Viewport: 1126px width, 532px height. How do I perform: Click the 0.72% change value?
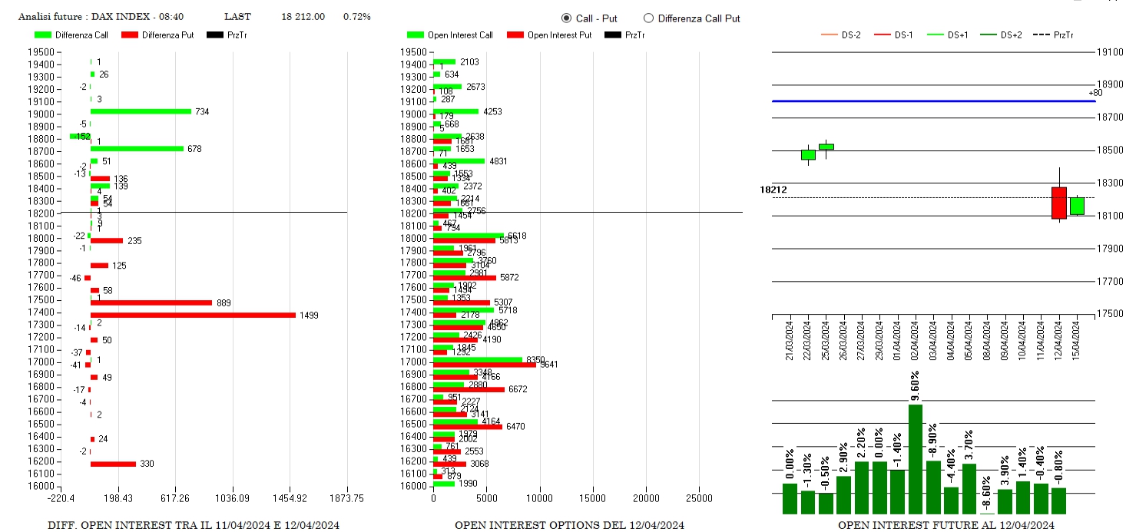point(357,16)
